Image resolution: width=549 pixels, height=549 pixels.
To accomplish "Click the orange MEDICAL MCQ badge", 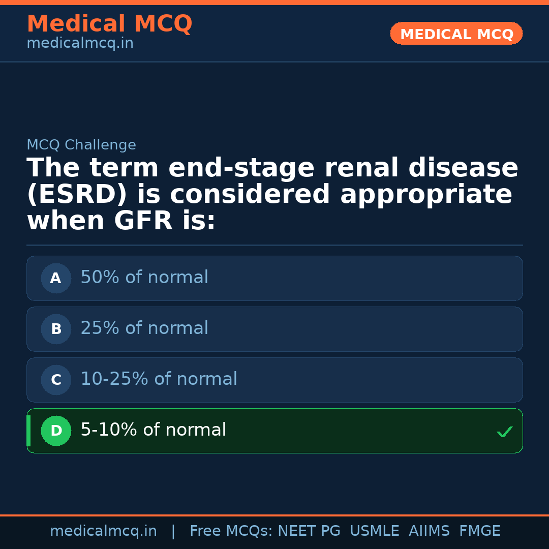I will point(456,34).
